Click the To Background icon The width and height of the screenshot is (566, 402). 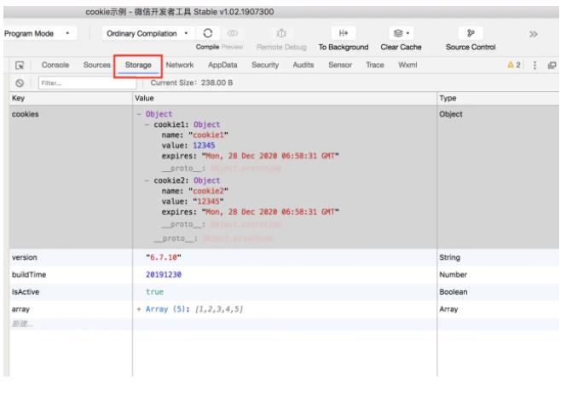[344, 33]
